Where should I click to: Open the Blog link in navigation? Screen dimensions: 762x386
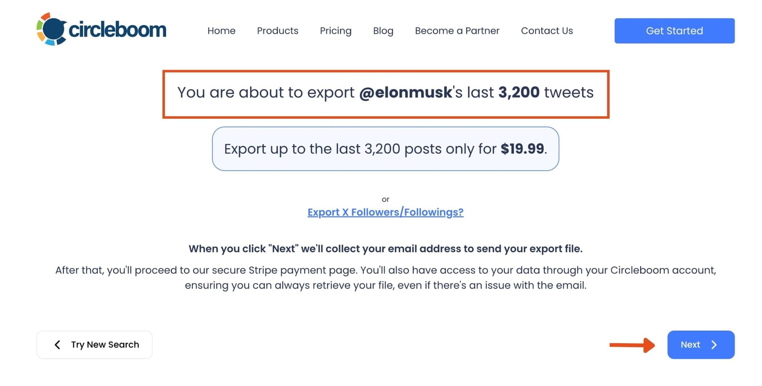[x=383, y=31]
